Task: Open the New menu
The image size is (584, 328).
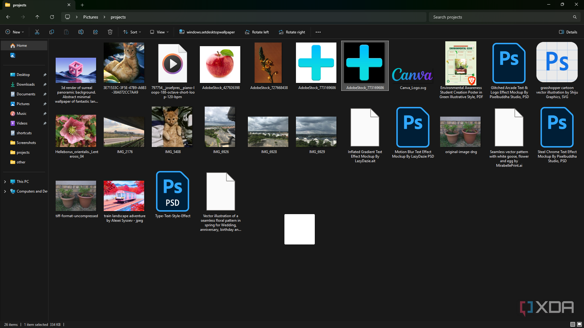Action: tap(14, 32)
